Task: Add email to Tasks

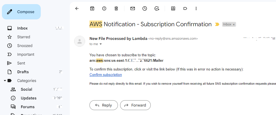Action: point(157,8)
